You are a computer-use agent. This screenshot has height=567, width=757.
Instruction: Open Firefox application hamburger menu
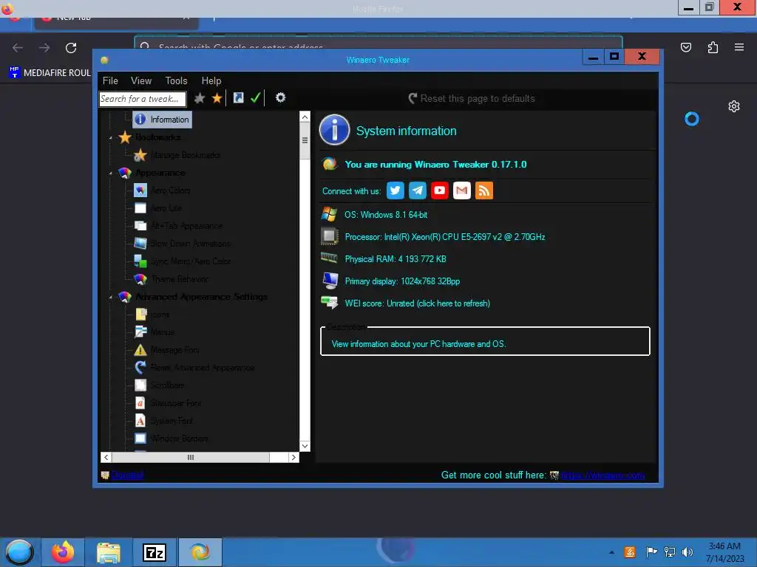click(739, 47)
